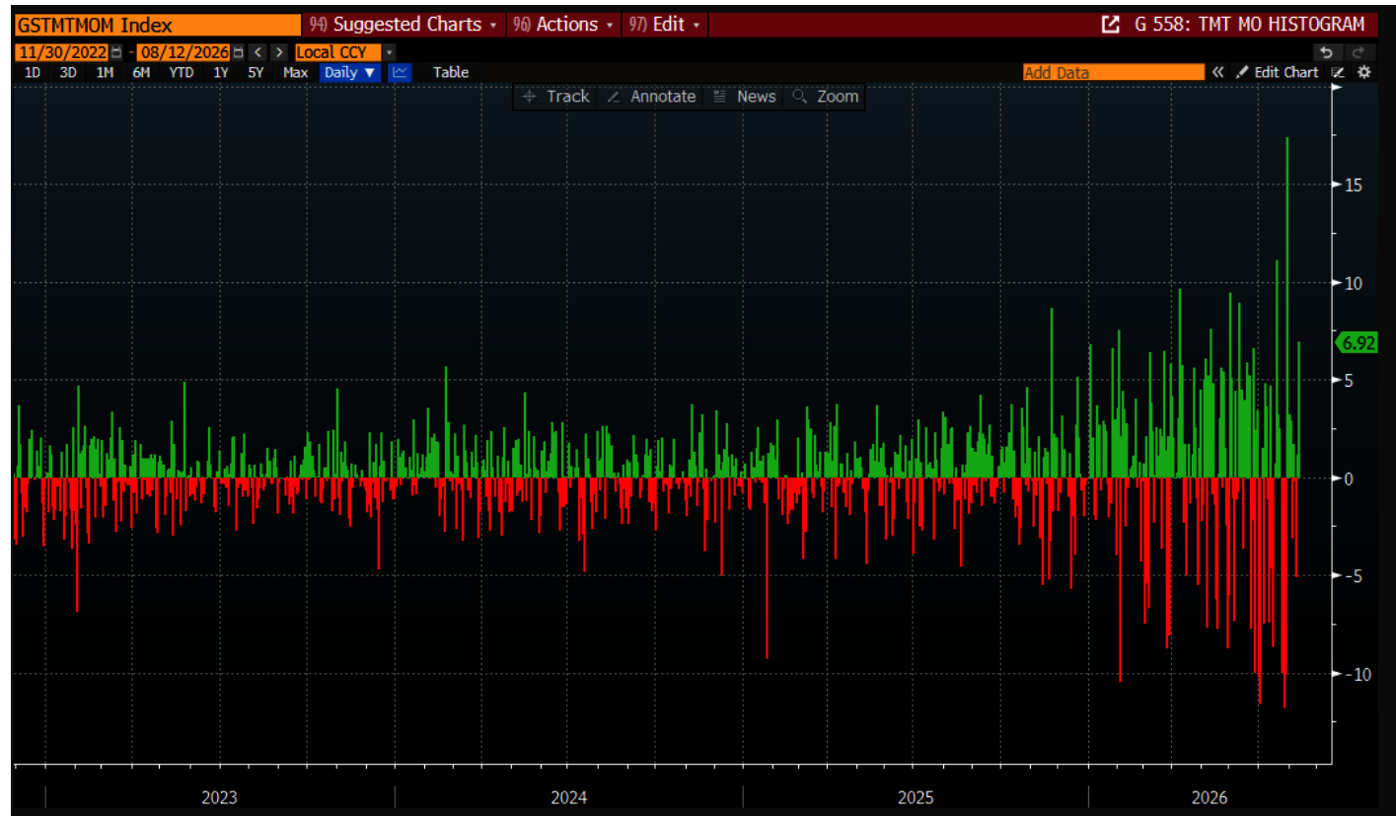
Task: Edit the start date 11/30/2022
Action: point(61,52)
